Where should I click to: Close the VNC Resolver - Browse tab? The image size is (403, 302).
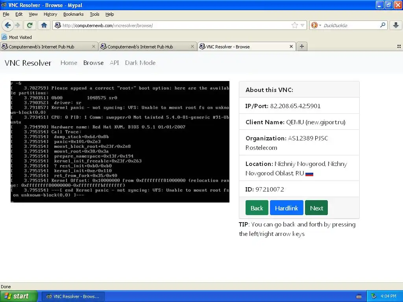pos(291,46)
